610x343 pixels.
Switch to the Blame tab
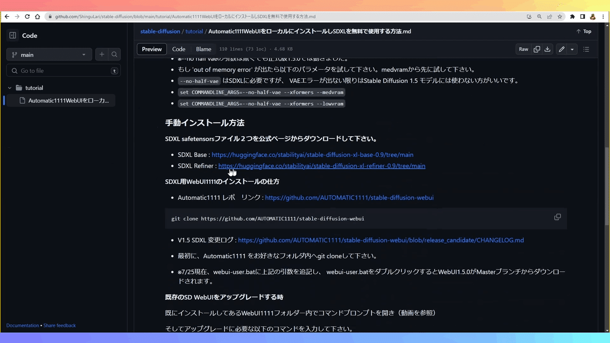click(203, 49)
